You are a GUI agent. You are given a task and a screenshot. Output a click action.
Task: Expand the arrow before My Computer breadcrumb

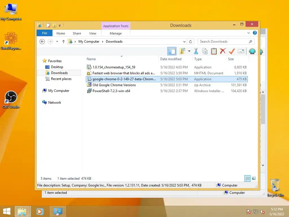click(75, 42)
